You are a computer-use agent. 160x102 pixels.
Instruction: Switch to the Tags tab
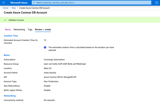pos(30,30)
